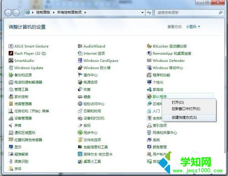
Task: Open 任务栏和「开始」菜单 link
Action: [x=31, y=111]
